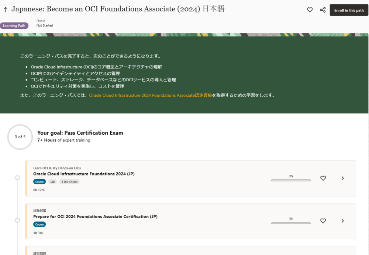This screenshot has width=369, height=255.
Task: Click the Prepare for OCI course progress bar
Action: 291,223
